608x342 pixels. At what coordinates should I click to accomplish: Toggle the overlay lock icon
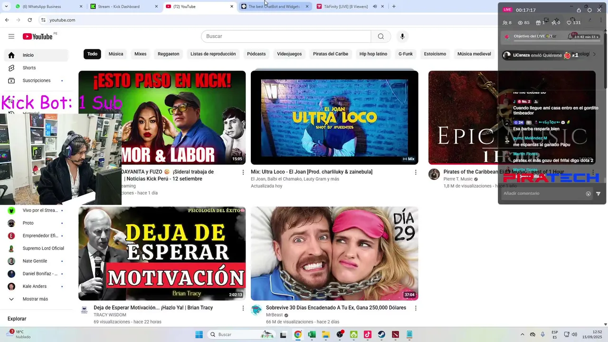(x=579, y=10)
